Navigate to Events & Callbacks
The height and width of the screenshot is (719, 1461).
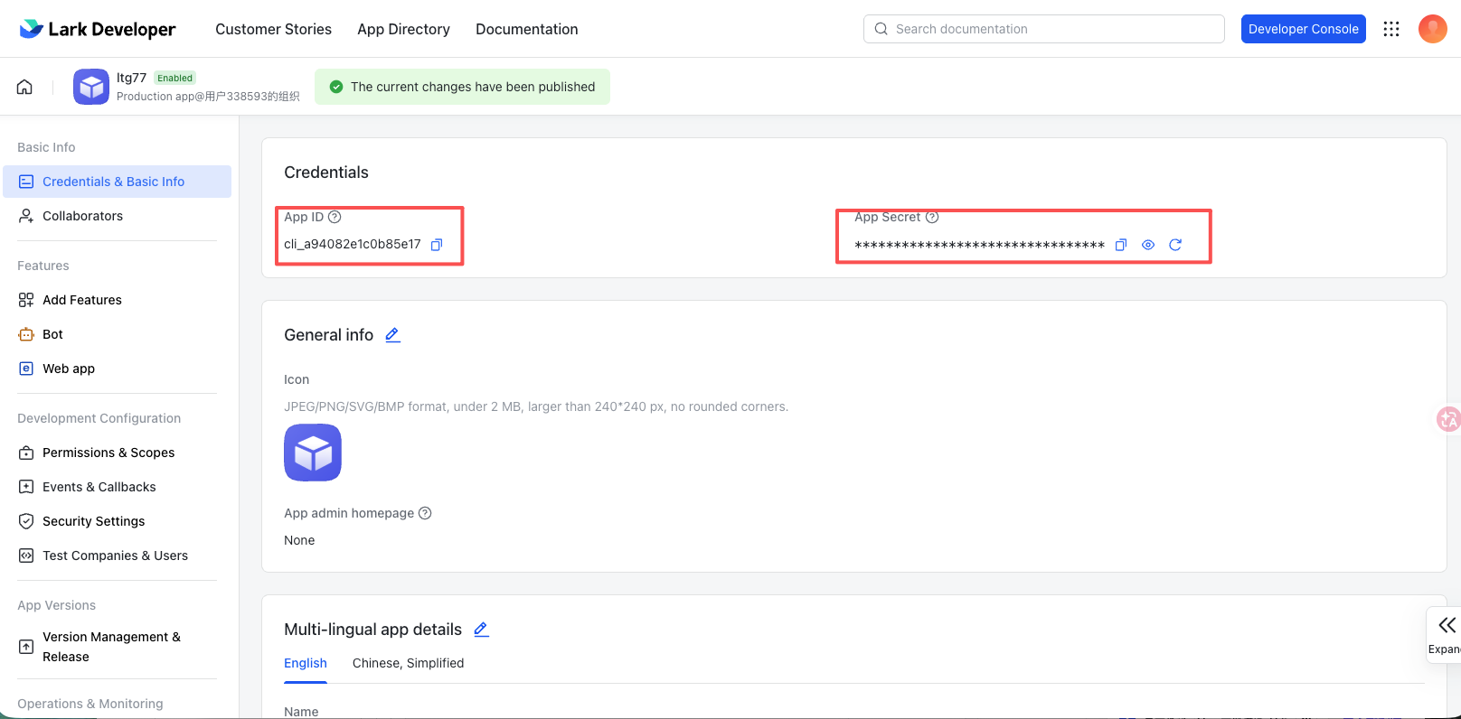coord(99,487)
